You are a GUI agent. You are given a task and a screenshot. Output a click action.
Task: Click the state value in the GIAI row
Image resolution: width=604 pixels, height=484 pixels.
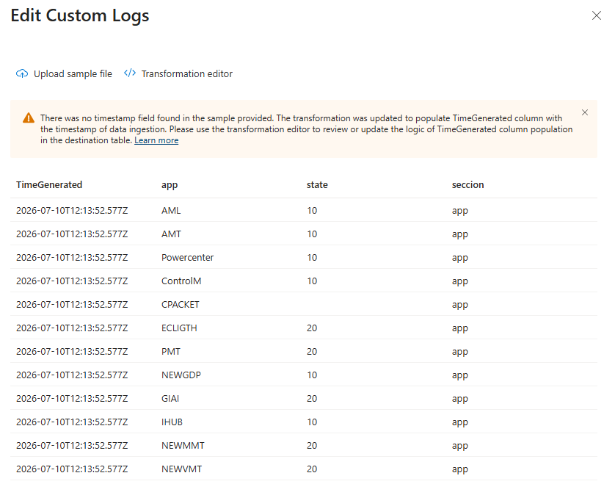click(312, 399)
